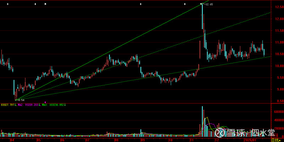Jump to the 09 month label on the timeline

coord(143,140)
